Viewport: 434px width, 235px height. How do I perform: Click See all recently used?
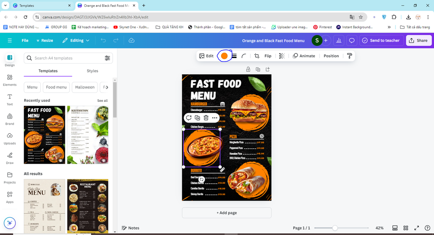[x=103, y=101]
